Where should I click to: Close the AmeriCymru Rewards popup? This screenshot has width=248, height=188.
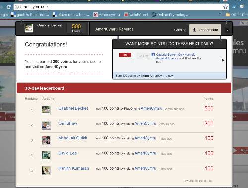[227, 30]
